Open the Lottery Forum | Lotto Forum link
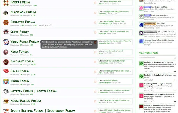 click(x=33, y=91)
